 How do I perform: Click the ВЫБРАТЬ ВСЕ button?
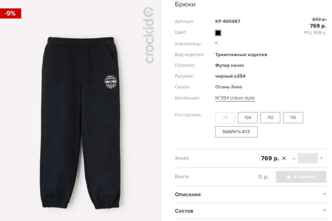(x=236, y=132)
